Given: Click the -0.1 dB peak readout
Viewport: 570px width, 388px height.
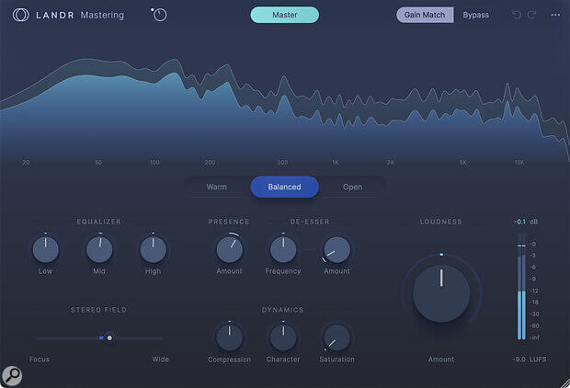Looking at the screenshot, I should (x=526, y=222).
